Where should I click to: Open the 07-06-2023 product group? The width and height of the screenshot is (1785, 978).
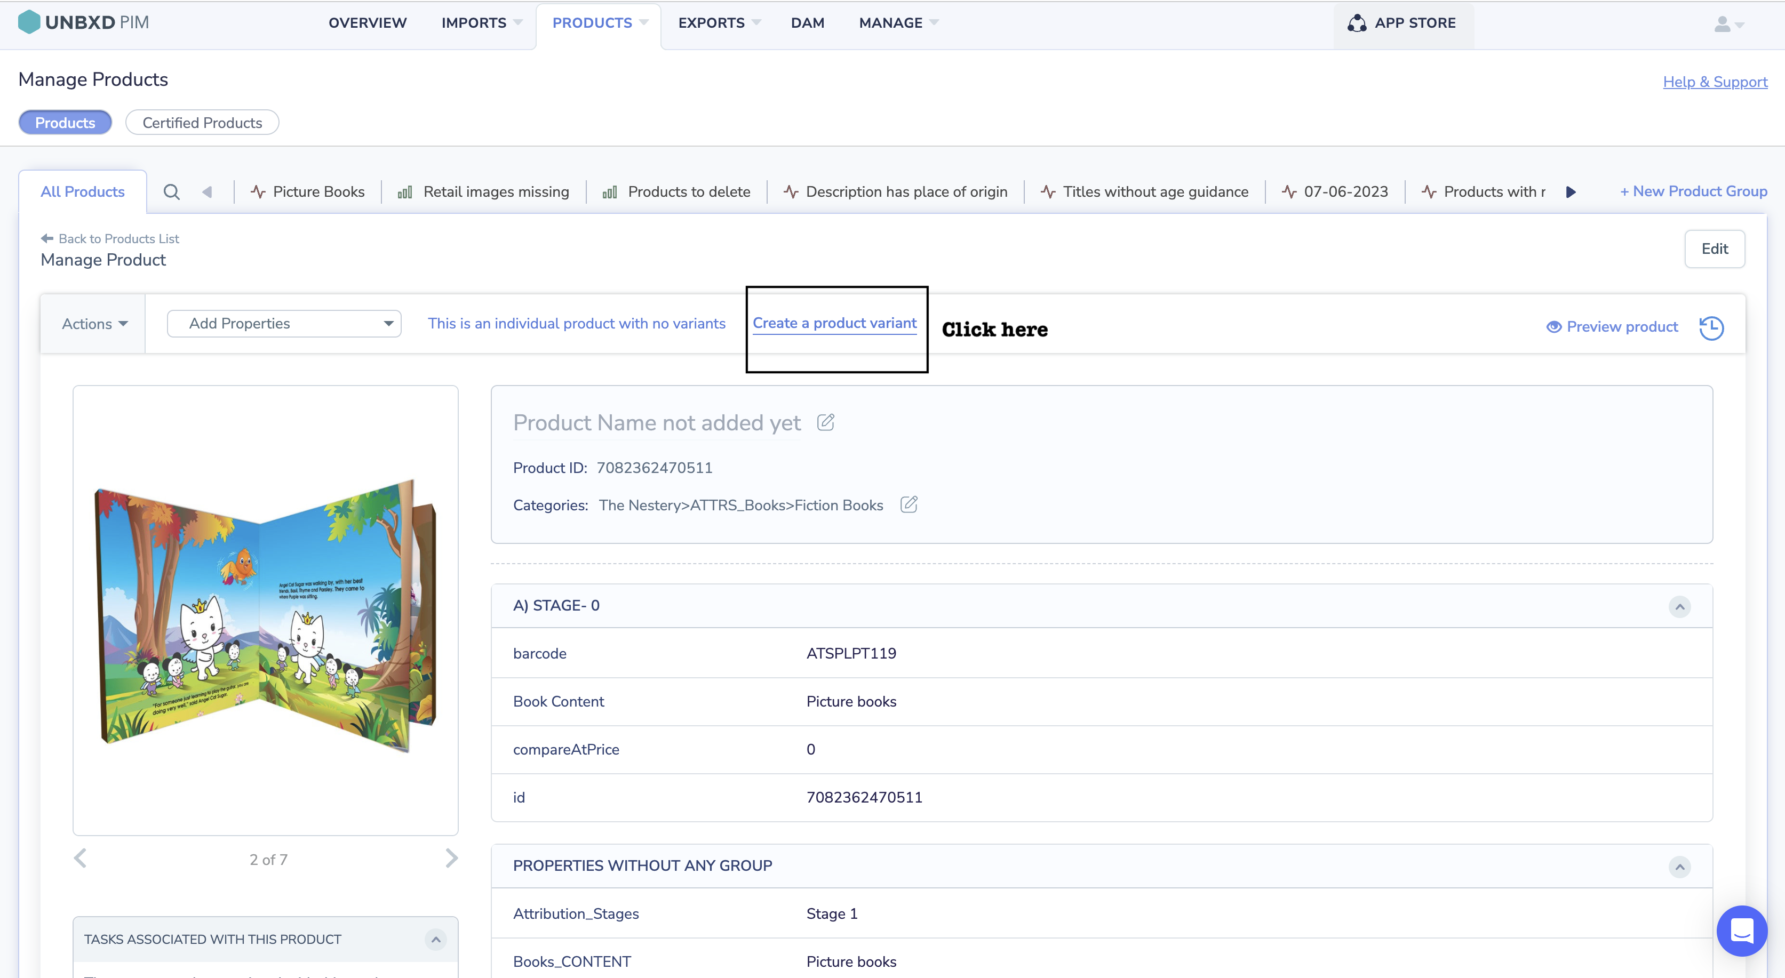click(1335, 192)
